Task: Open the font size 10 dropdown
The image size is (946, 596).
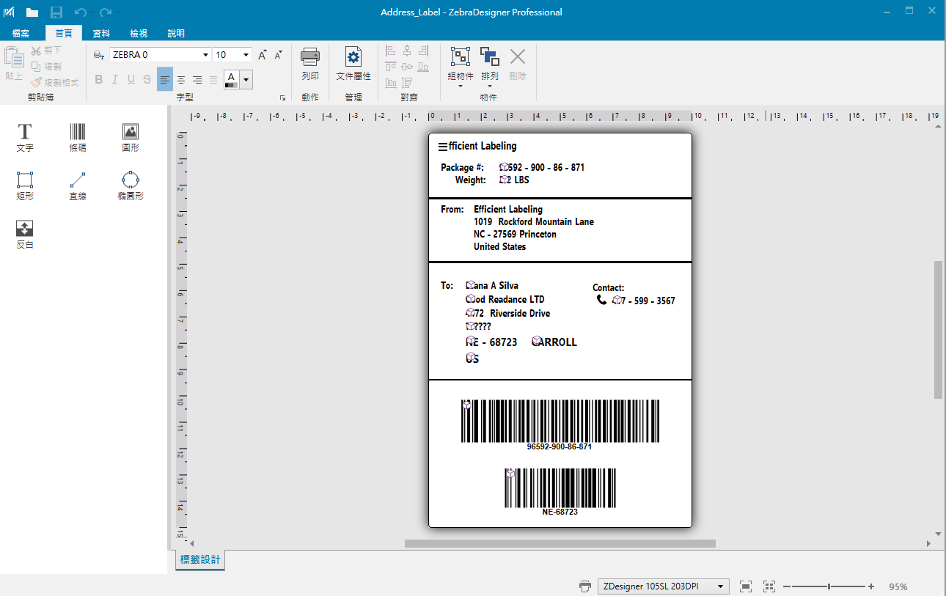Action: pyautogui.click(x=246, y=55)
